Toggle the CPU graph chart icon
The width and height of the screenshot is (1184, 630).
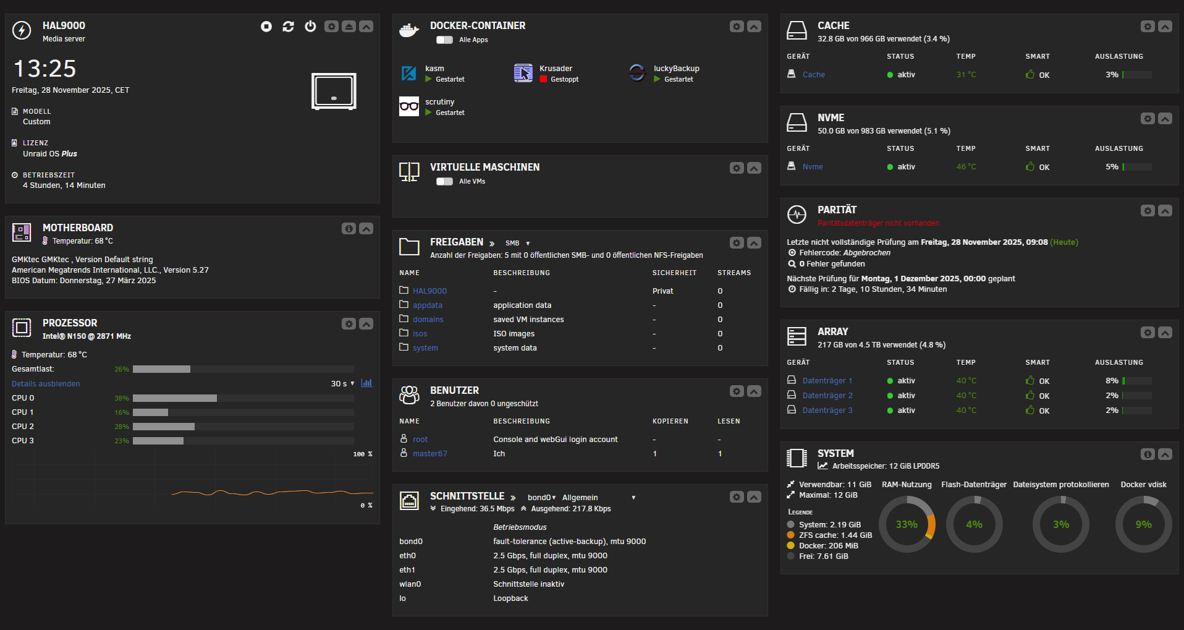pyautogui.click(x=366, y=383)
